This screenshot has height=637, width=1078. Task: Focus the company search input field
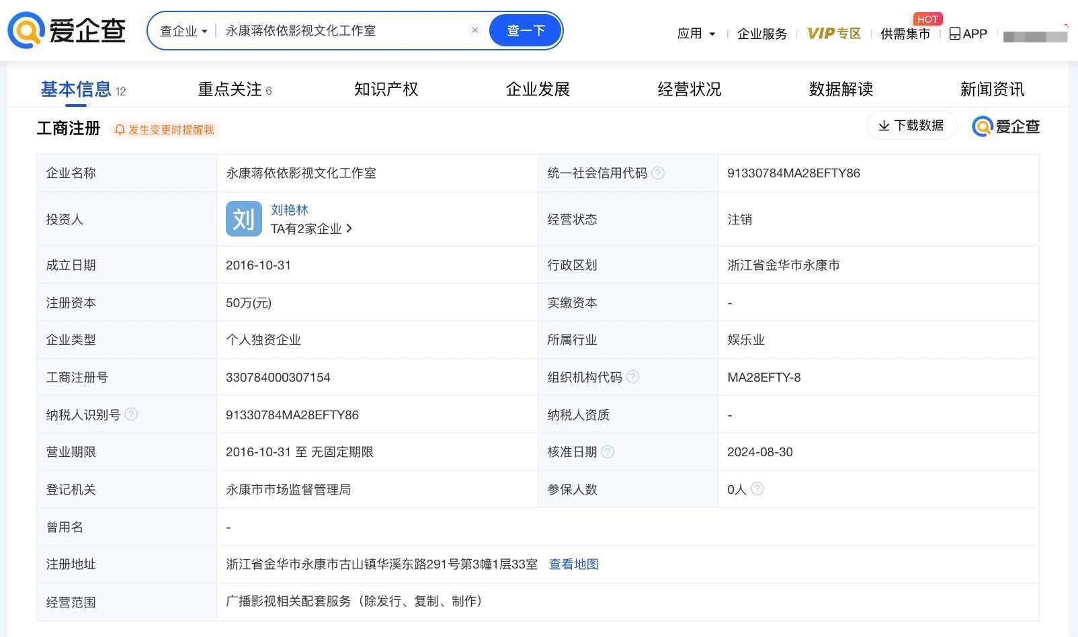[343, 31]
